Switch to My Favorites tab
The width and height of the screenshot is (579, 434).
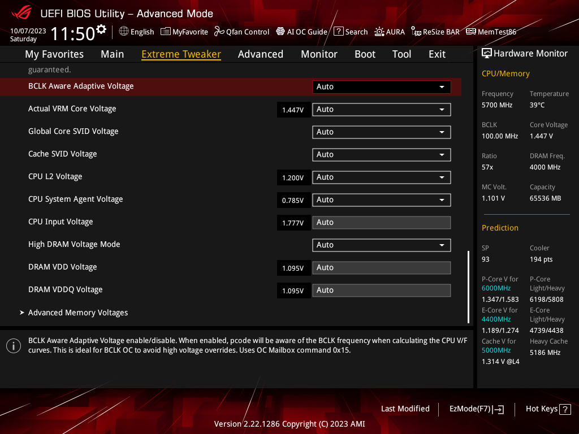coord(54,54)
